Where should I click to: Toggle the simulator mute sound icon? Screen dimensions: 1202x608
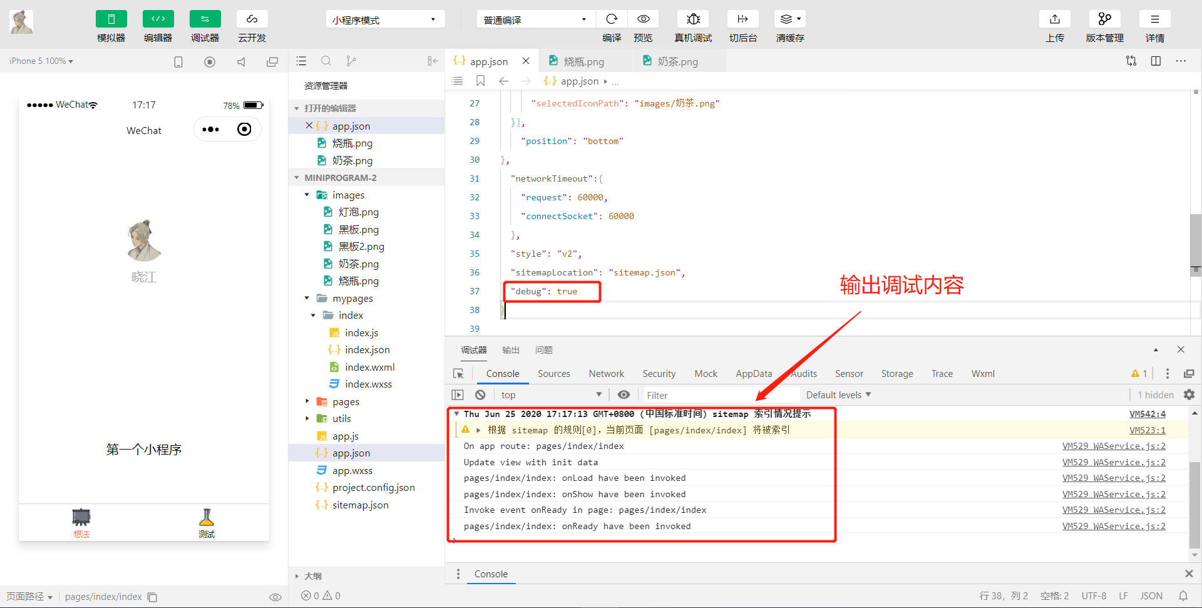[x=241, y=61]
